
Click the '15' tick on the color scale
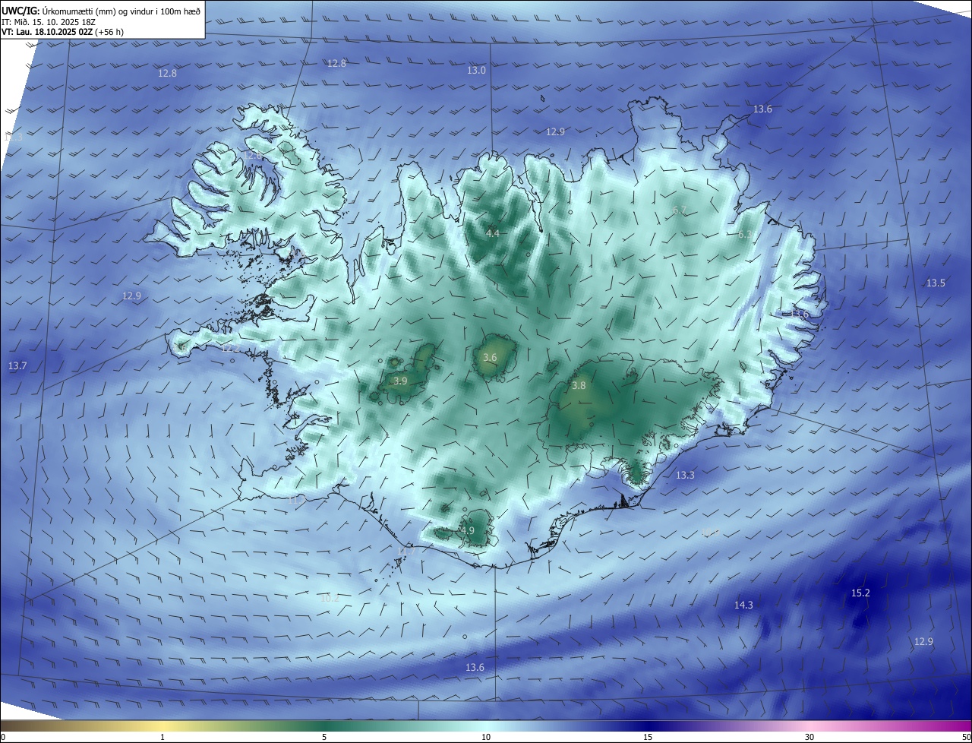(648, 738)
